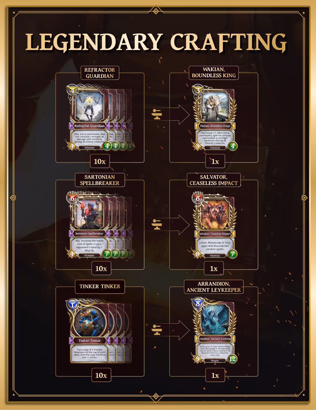The width and height of the screenshot is (316, 410).
Task: Click the red mana 6 gem on Salvator card
Action: click(x=198, y=198)
